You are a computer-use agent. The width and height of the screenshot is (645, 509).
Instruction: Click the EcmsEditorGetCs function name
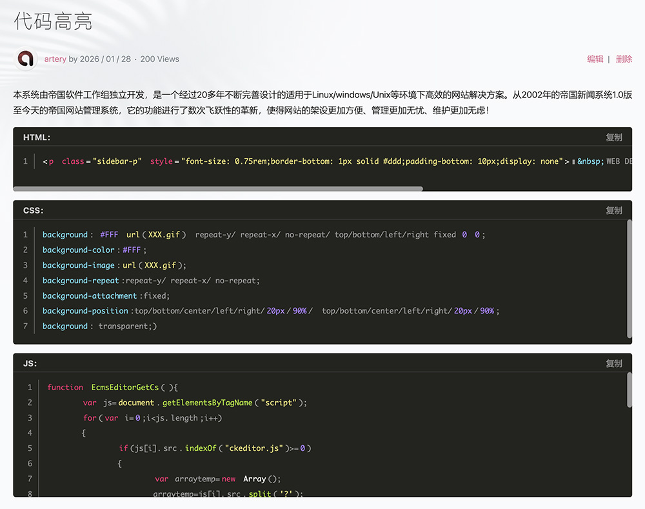124,388
